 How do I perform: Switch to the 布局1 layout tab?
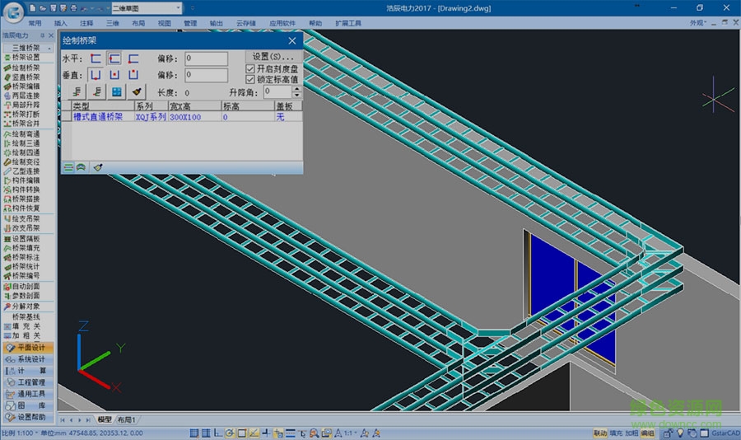(x=126, y=420)
